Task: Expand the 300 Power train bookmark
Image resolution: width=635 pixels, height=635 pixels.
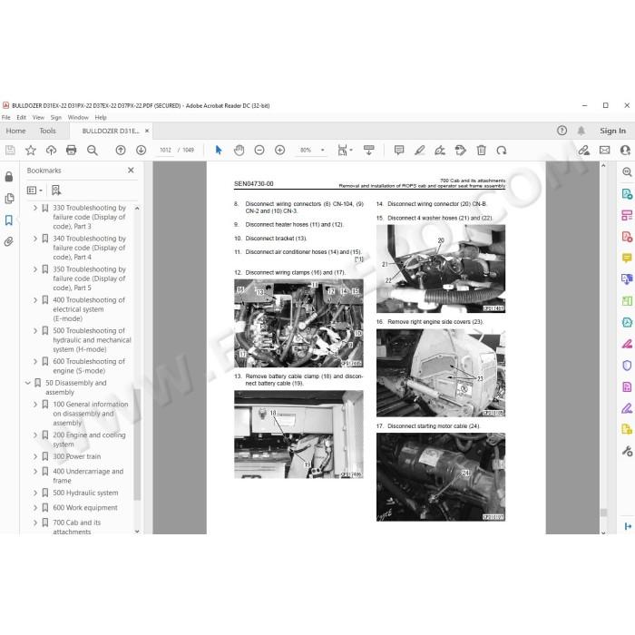Action: (35, 456)
